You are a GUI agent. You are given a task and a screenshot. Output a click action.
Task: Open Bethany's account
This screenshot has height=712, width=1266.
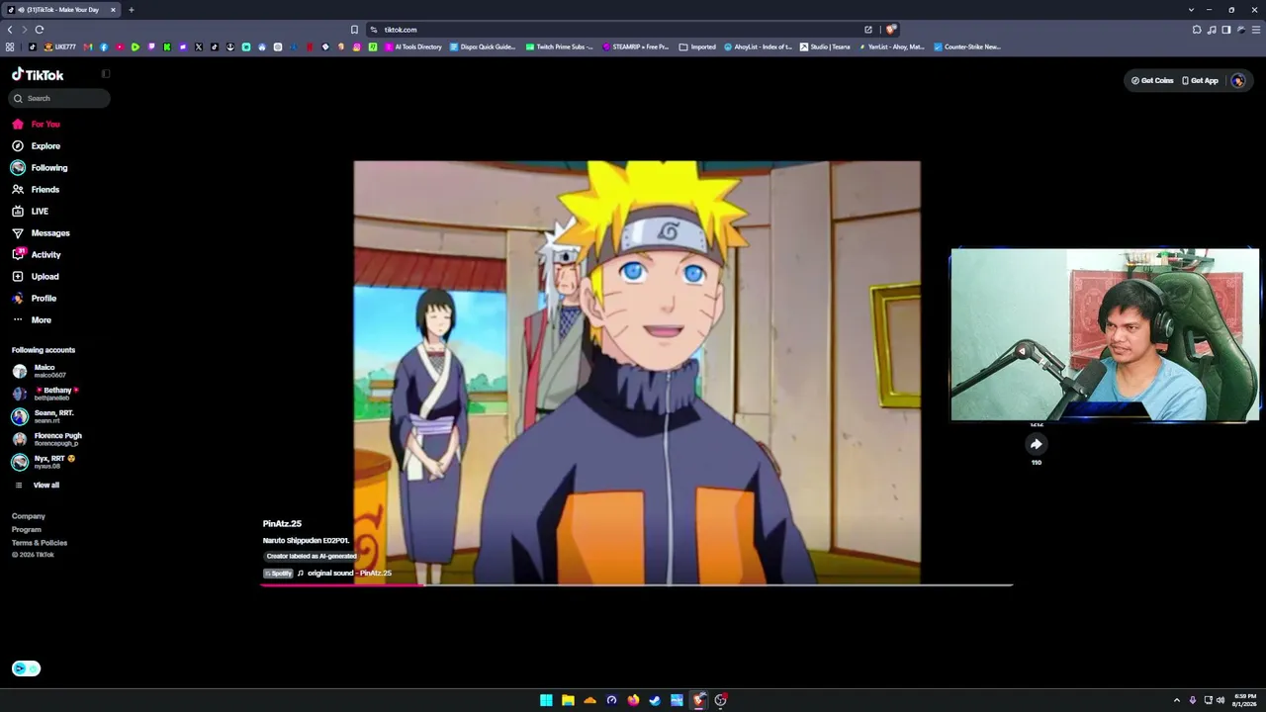click(45, 393)
